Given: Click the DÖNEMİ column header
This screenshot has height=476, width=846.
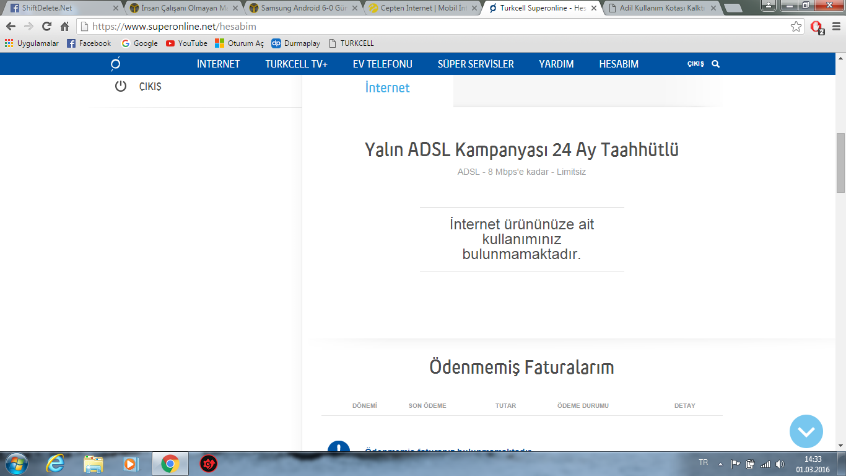Looking at the screenshot, I should [x=365, y=406].
